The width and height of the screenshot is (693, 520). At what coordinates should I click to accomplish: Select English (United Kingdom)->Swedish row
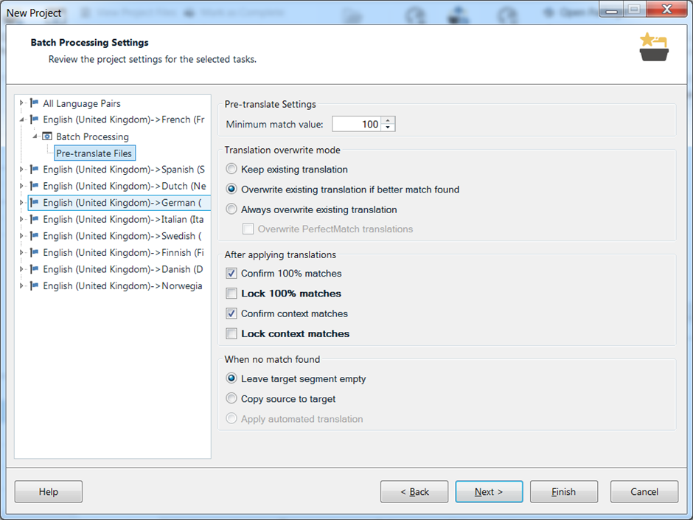click(122, 236)
